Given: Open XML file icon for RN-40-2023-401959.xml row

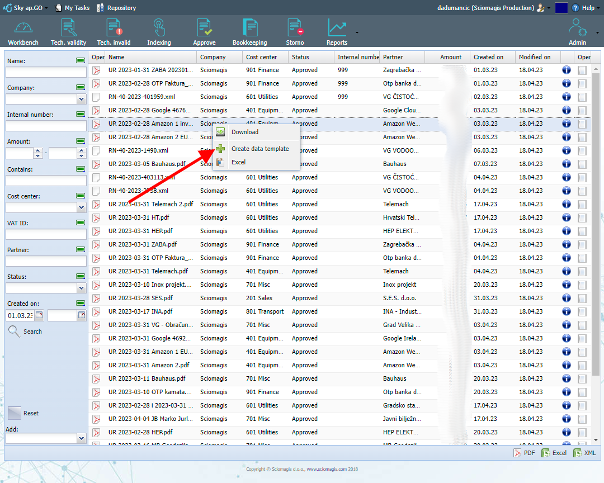Looking at the screenshot, I should point(96,97).
